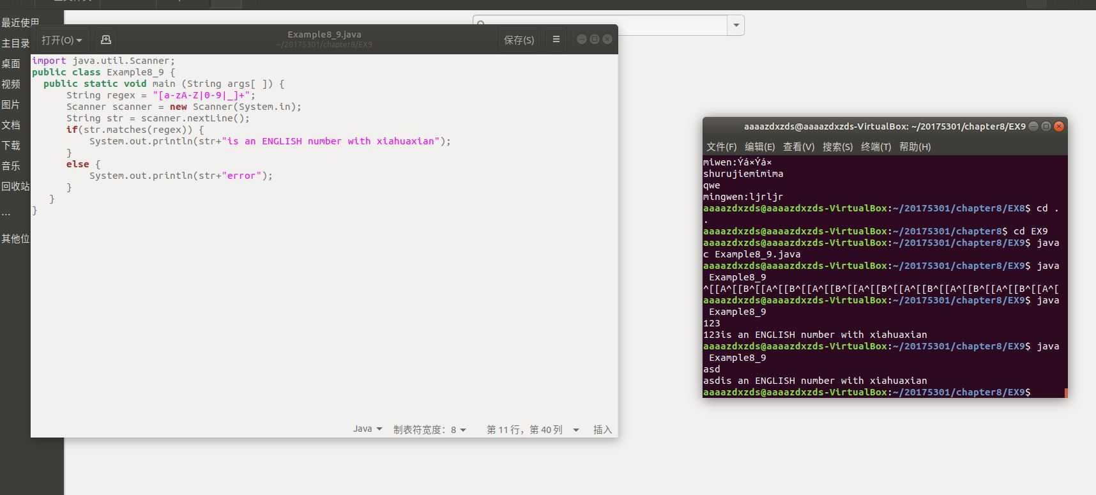The width and height of the screenshot is (1096, 495).
Task: Click the 插入 insert mode indicator
Action: click(x=602, y=429)
